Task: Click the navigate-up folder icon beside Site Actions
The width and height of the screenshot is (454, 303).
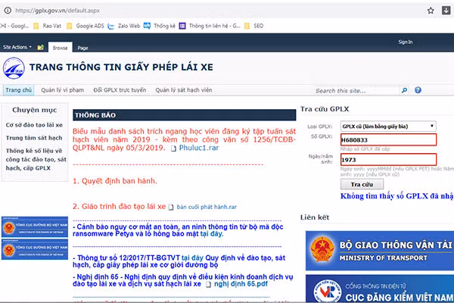Action: 41,47
